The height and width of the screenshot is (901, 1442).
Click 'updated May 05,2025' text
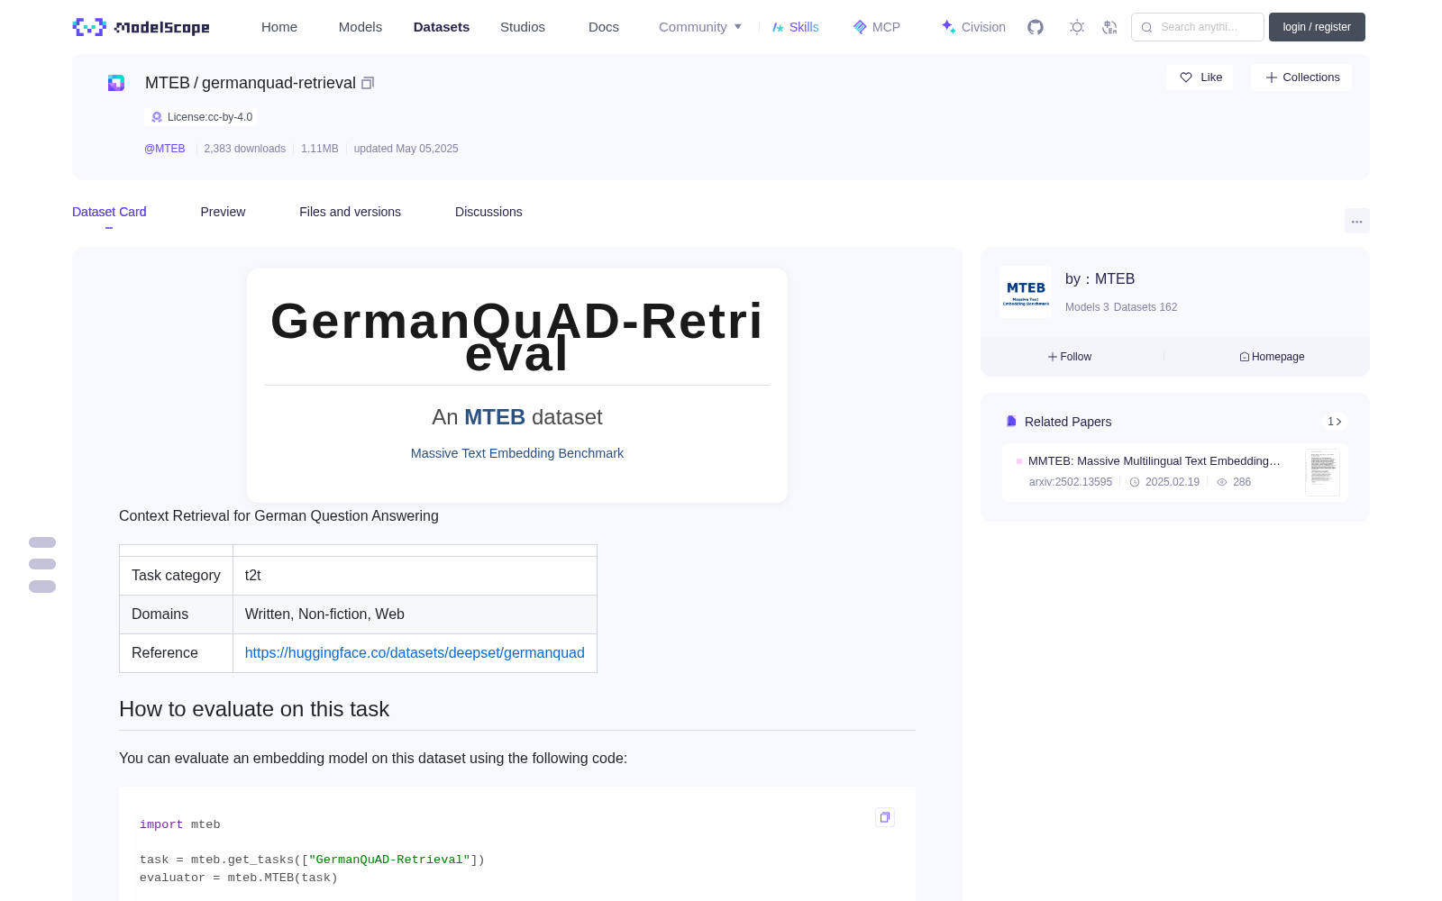point(406,149)
